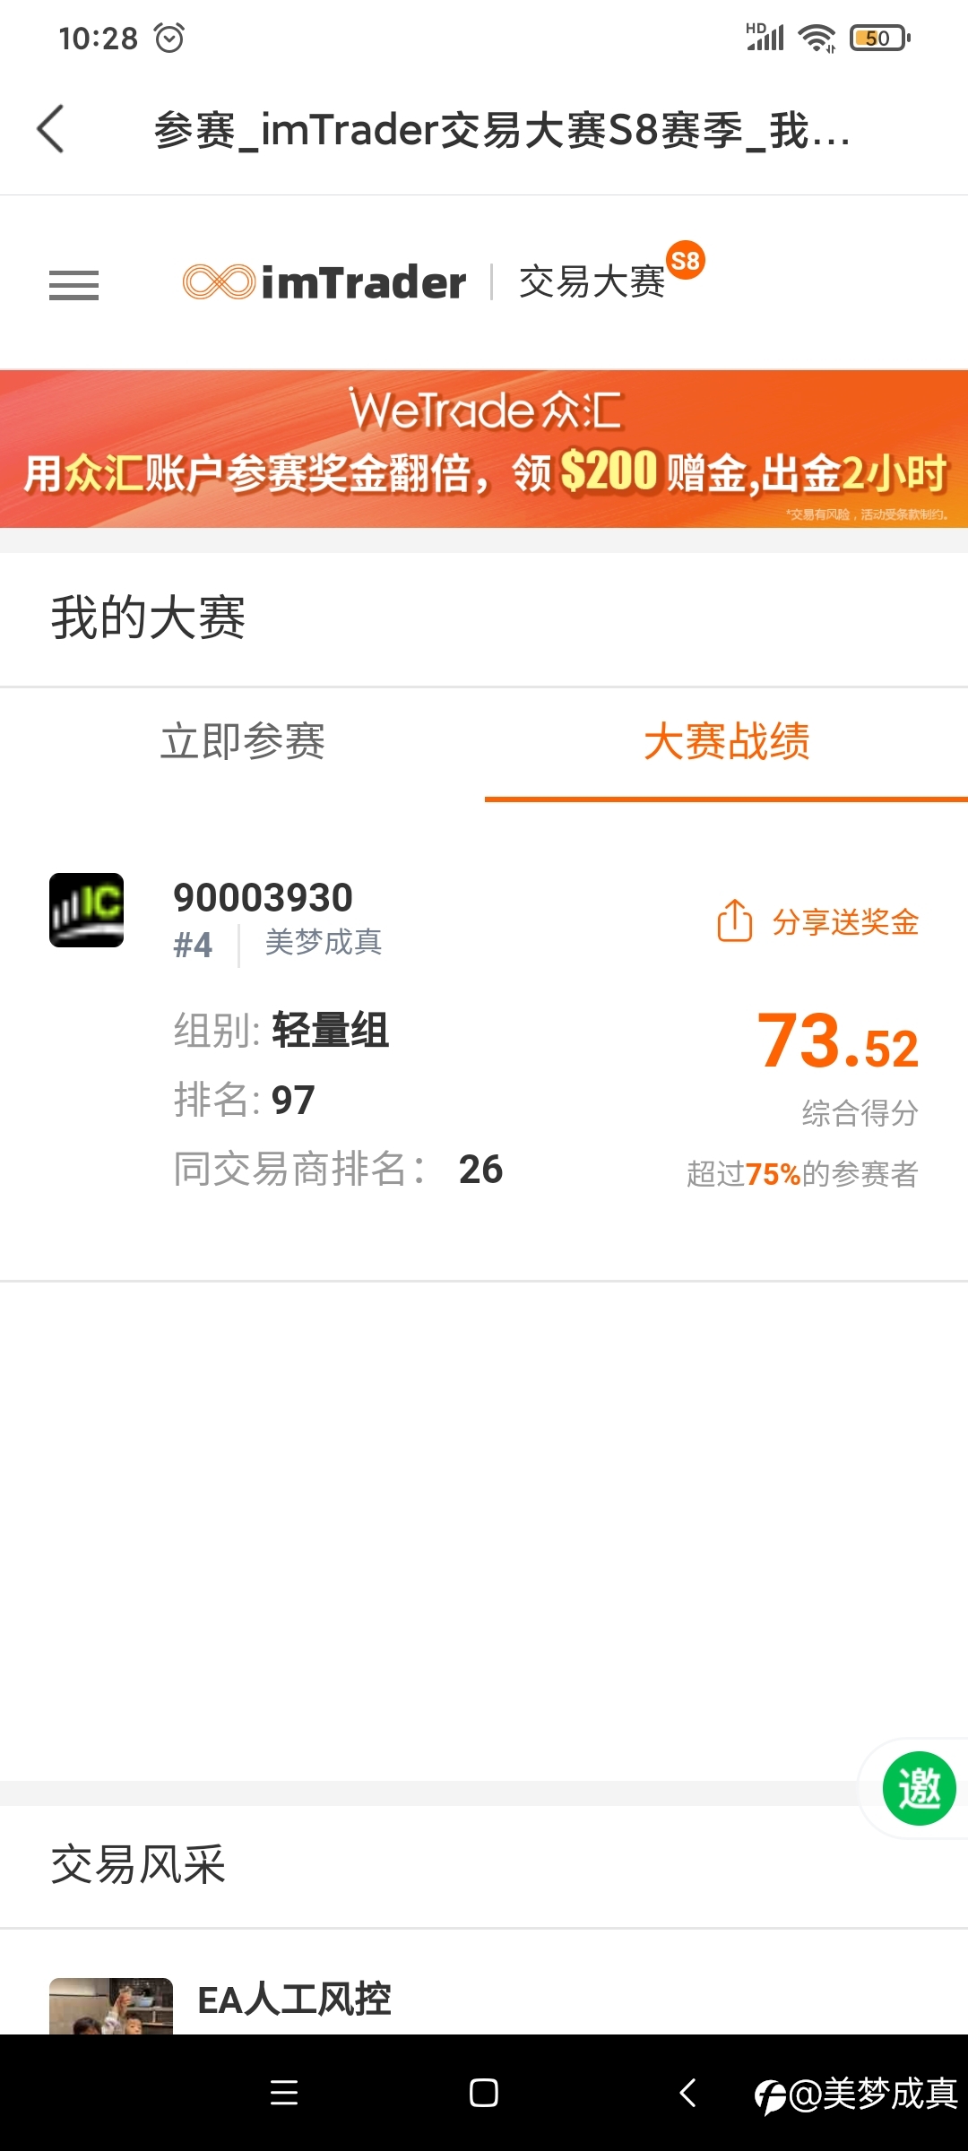
Task: Tap the Android home navigation icon
Action: 484,2093
